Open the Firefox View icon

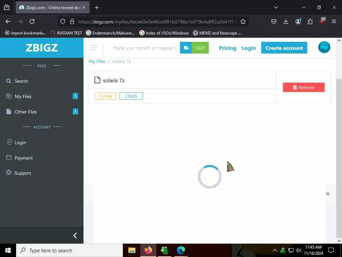[x=7, y=7]
